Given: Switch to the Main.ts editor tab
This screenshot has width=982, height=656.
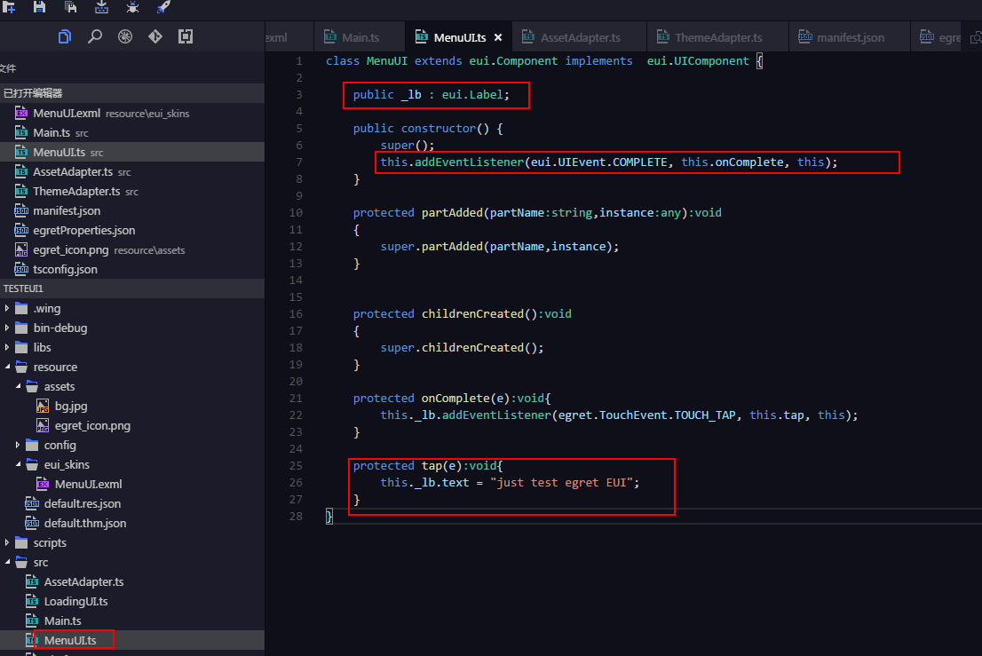Looking at the screenshot, I should (x=359, y=36).
